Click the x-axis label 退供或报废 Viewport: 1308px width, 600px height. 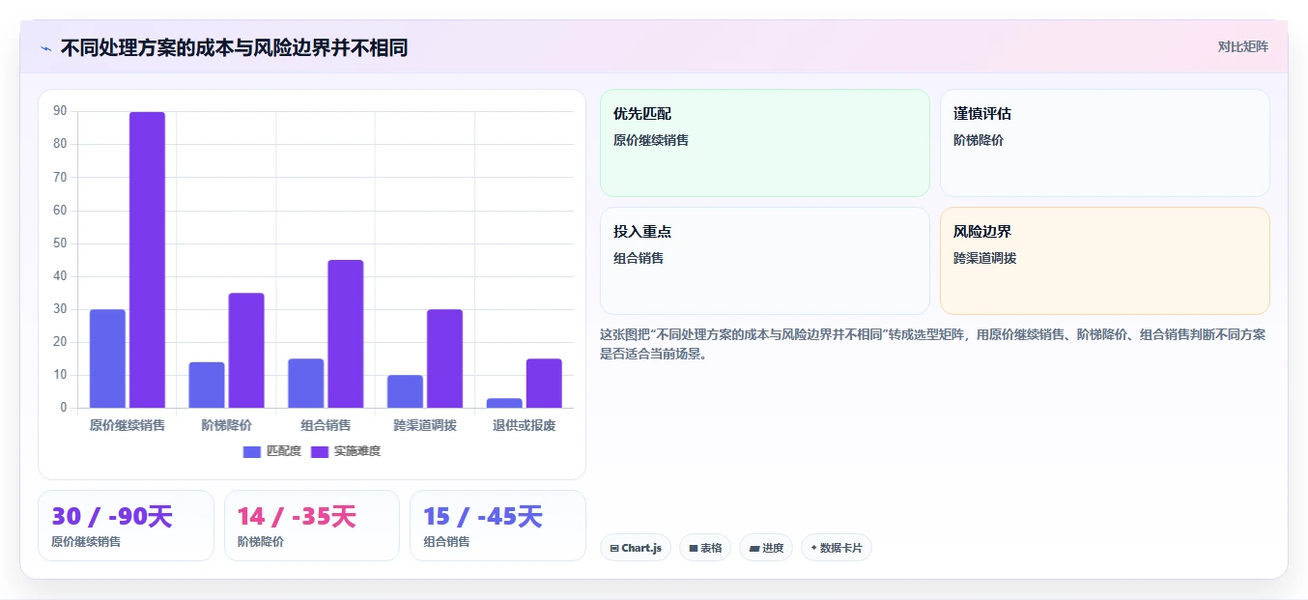point(525,425)
